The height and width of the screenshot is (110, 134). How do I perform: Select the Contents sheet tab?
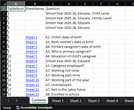(x=39, y=100)
